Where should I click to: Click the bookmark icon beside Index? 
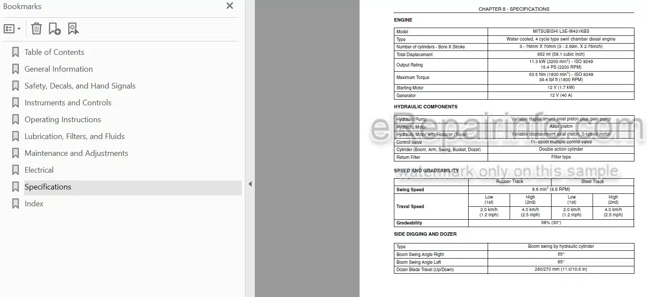click(16, 204)
